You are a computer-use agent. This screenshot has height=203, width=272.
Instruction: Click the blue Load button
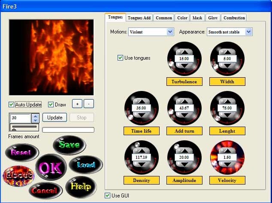[x=86, y=164]
